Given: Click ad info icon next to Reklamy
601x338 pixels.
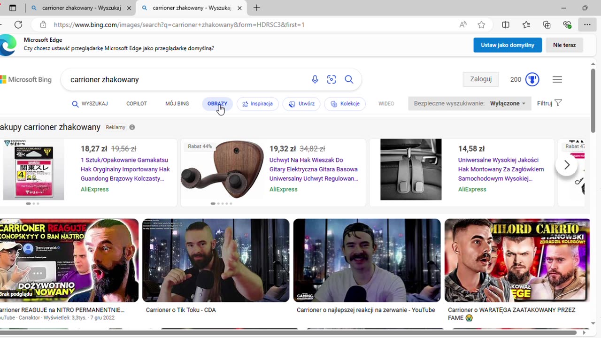Looking at the screenshot, I should tap(132, 127).
